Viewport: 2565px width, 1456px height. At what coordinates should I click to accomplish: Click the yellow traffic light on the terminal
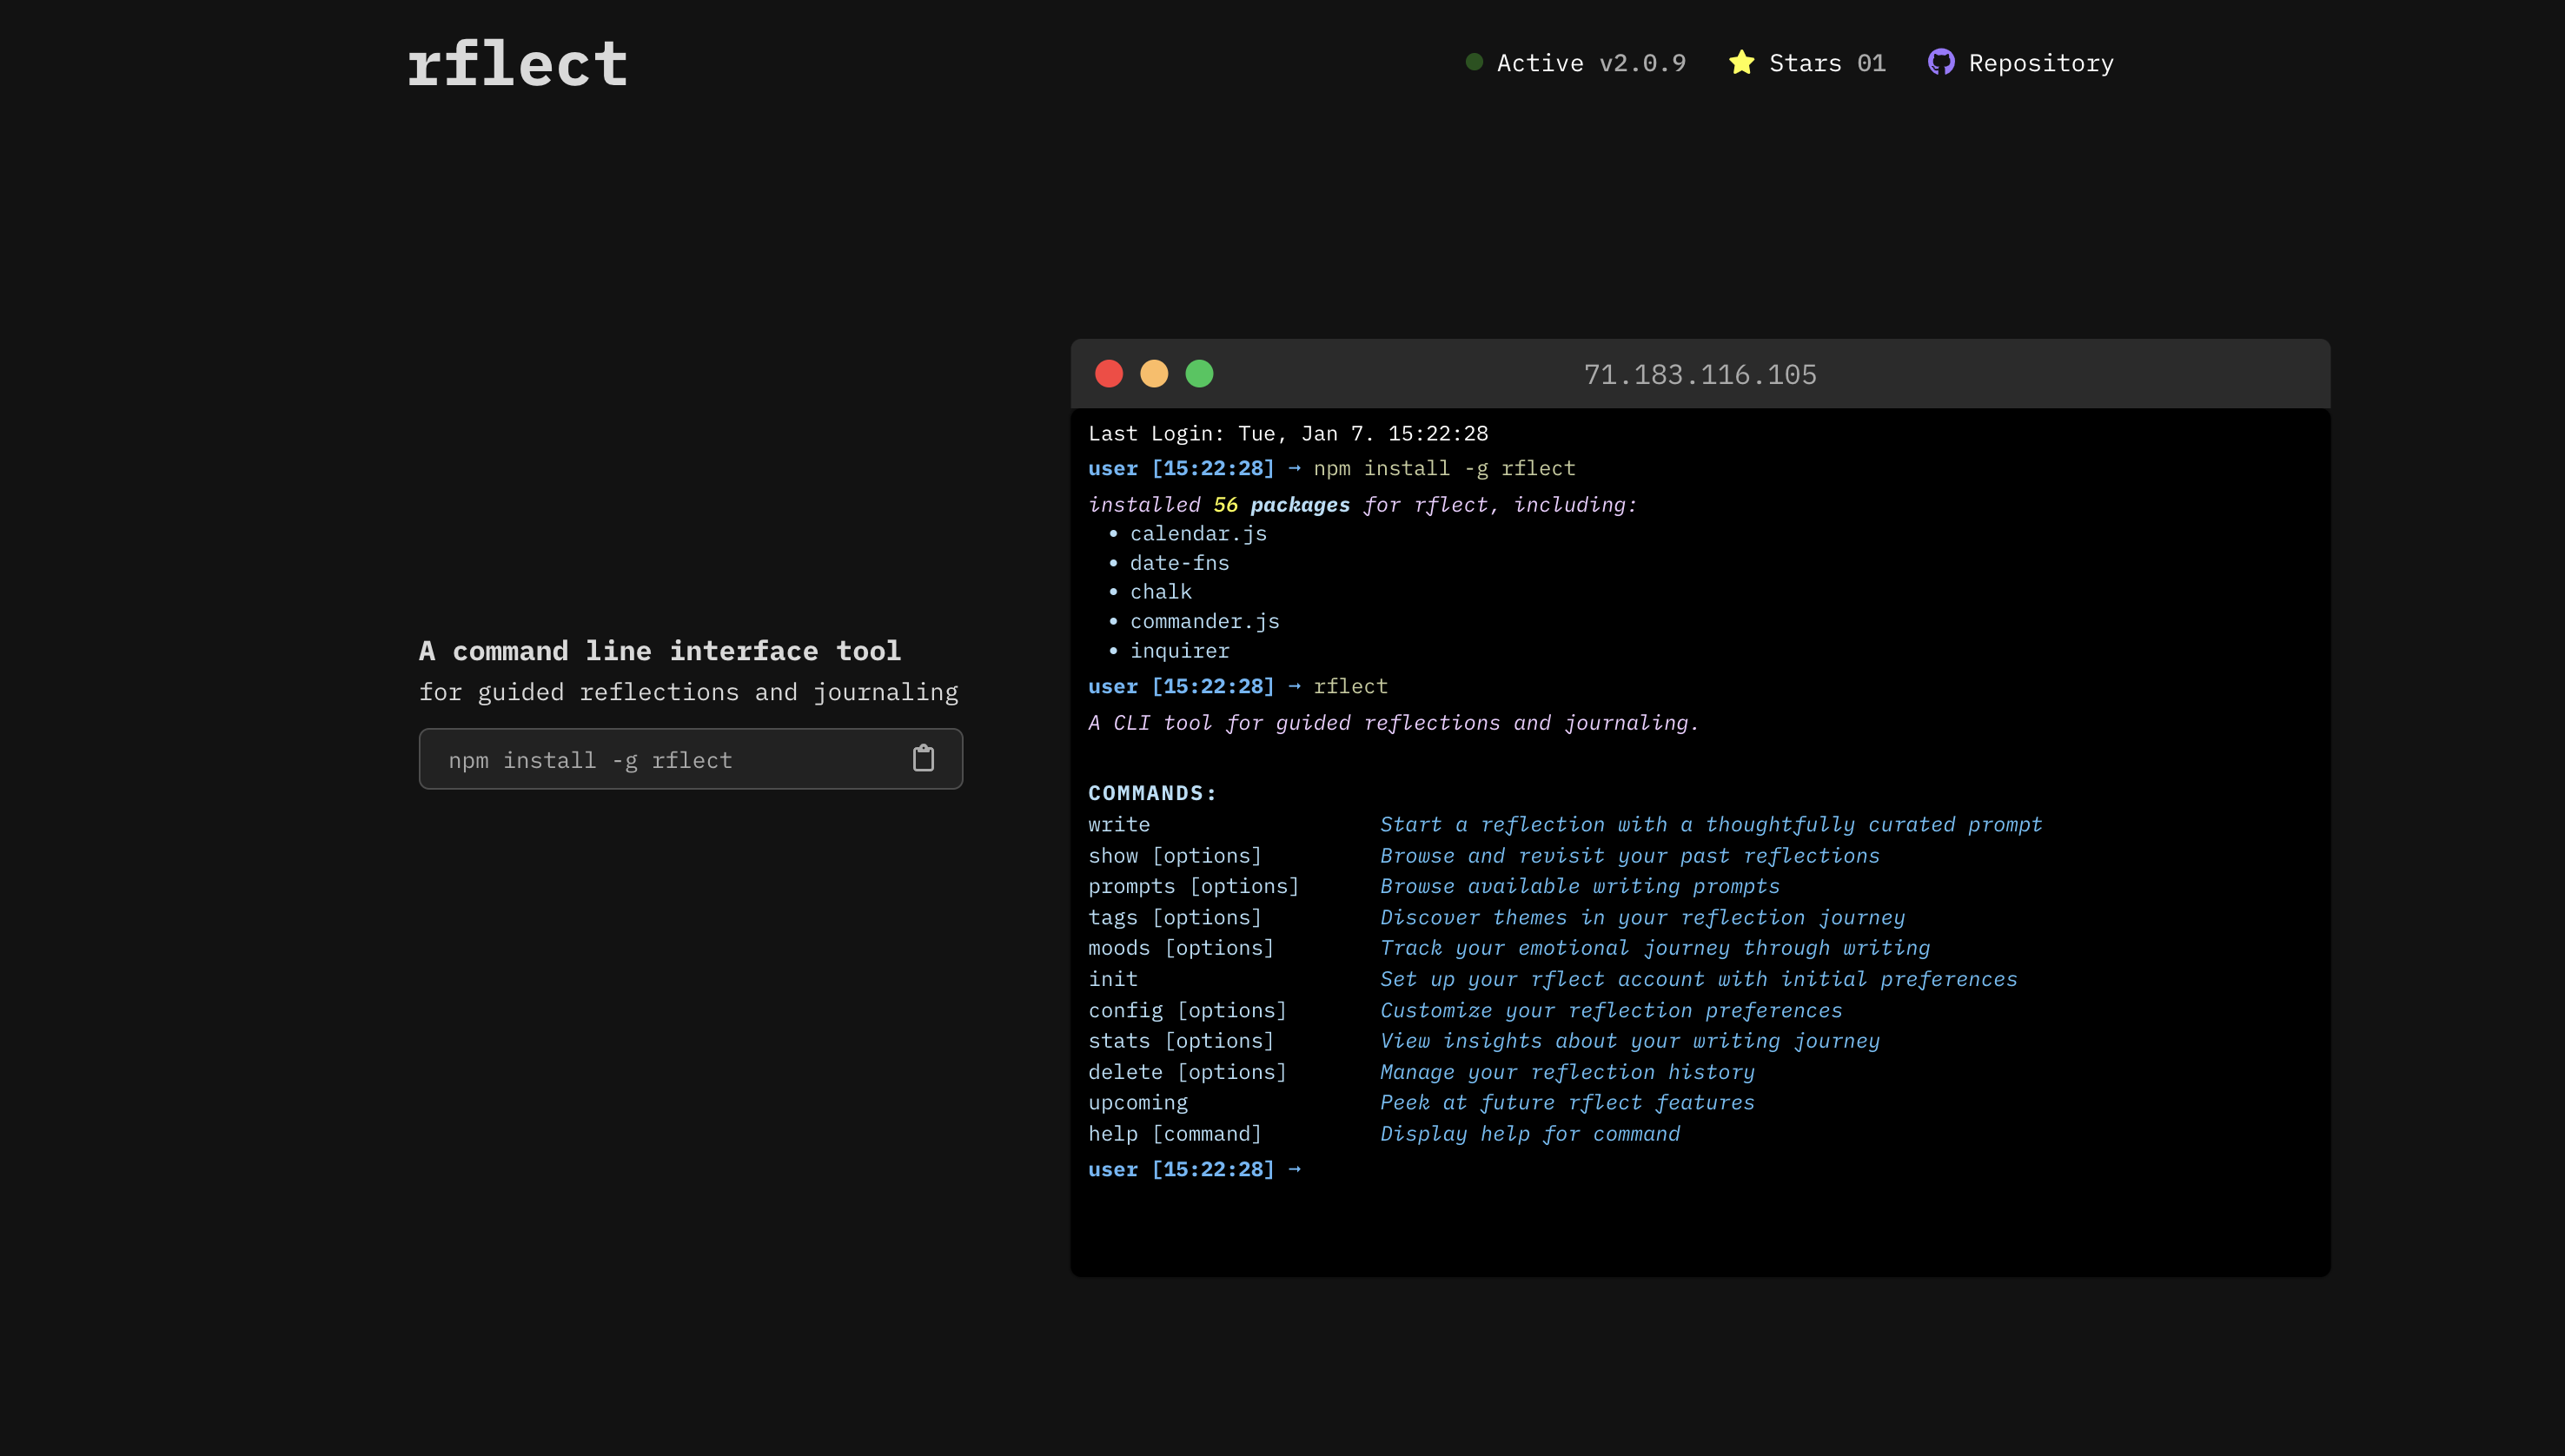click(x=1154, y=373)
